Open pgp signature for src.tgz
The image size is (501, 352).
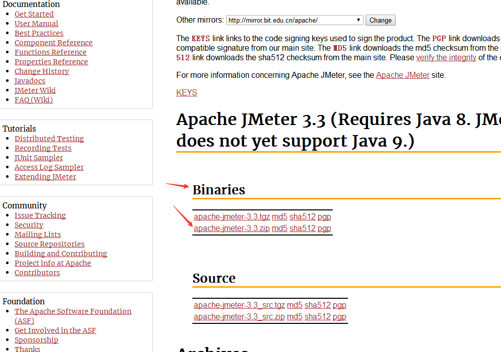pos(339,305)
